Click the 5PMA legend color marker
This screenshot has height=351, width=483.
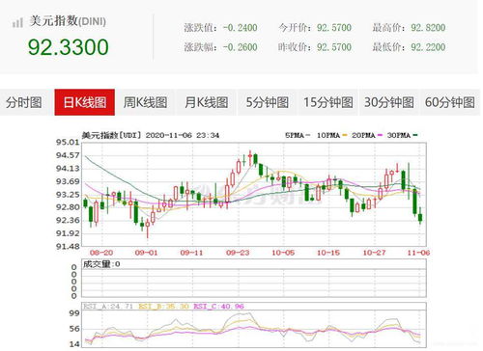coord(308,135)
